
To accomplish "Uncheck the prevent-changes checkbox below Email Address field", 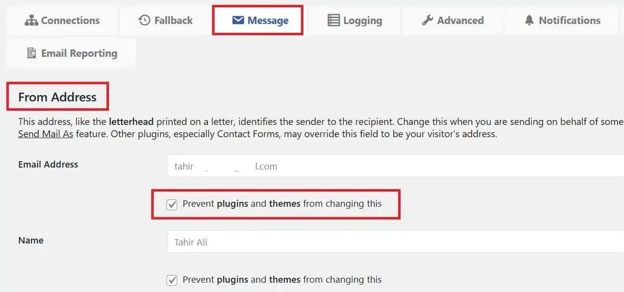I will coord(172,204).
